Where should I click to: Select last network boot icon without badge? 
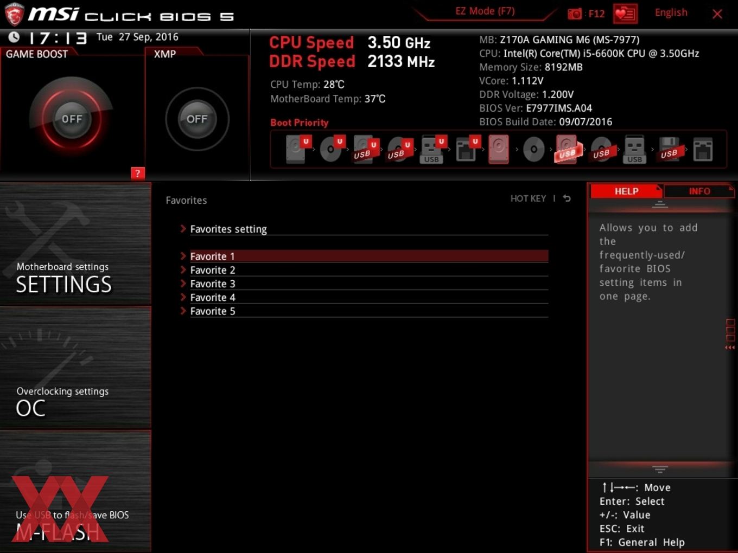(x=703, y=149)
